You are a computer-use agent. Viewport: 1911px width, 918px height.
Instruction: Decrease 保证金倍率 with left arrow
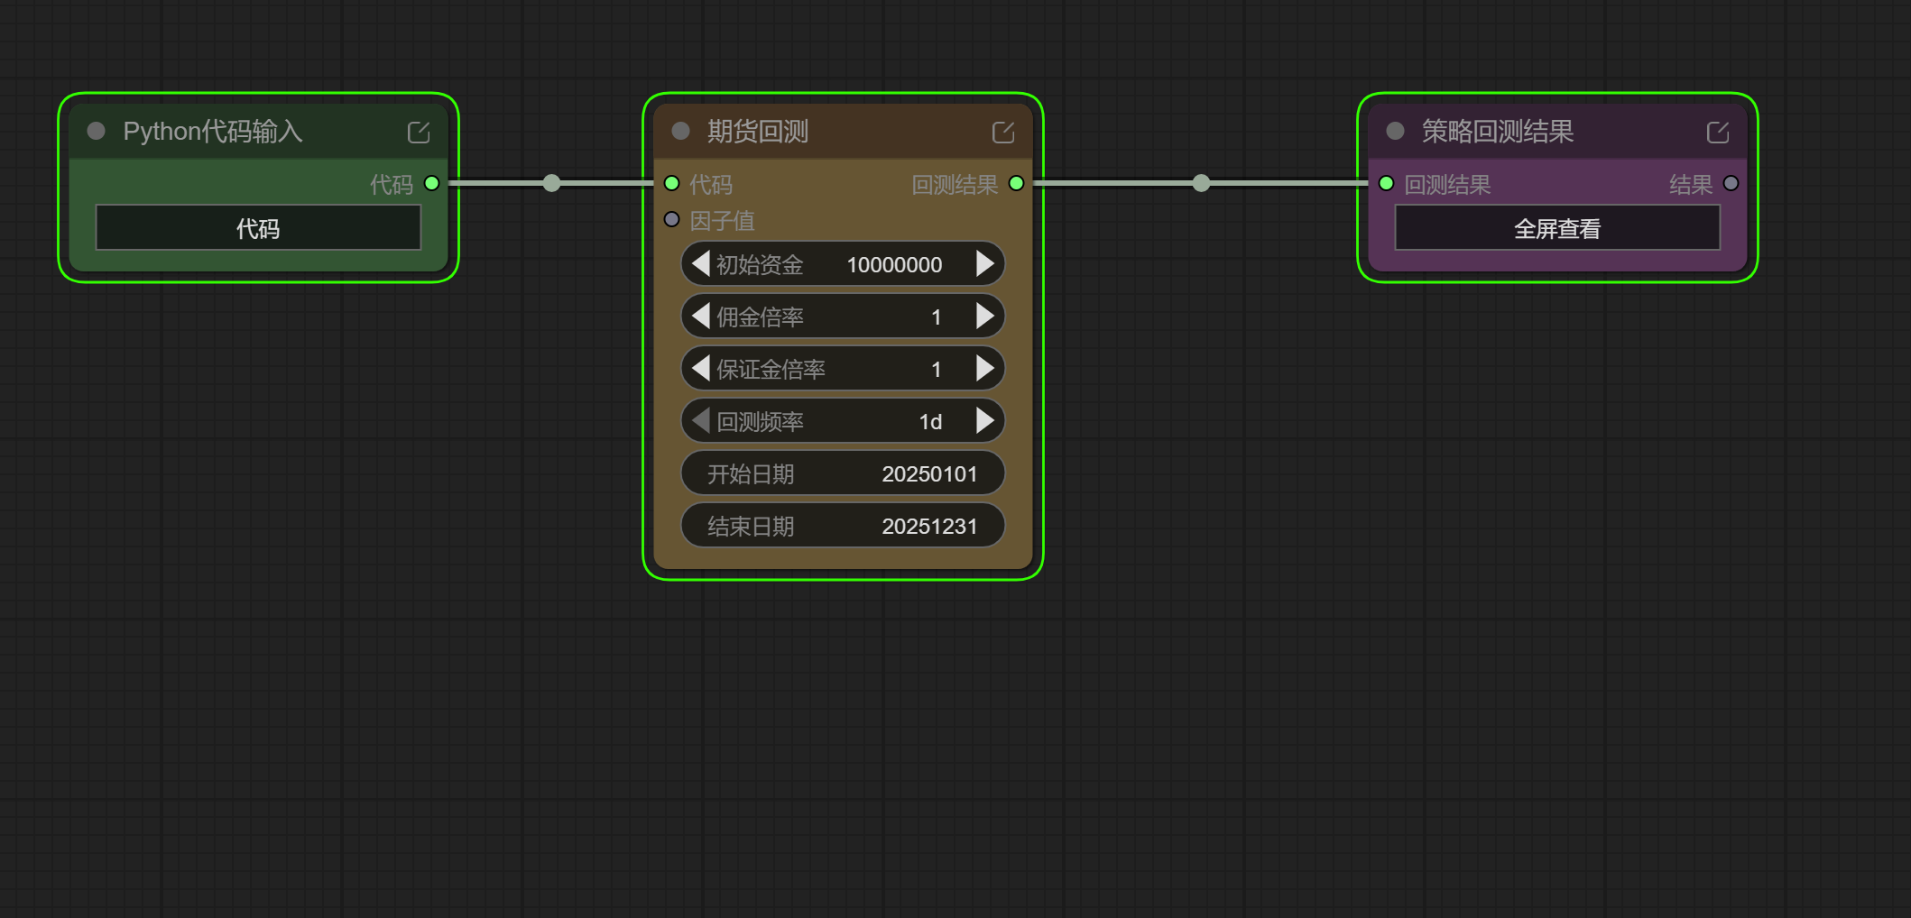coord(700,369)
